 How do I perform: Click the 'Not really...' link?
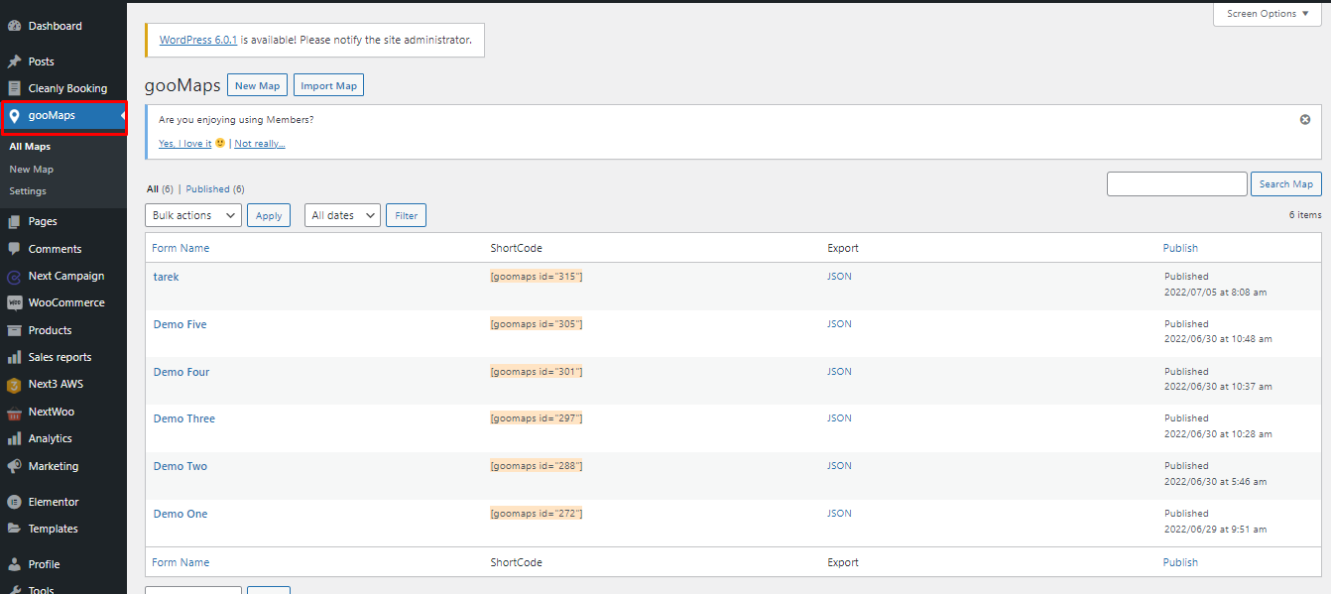pyautogui.click(x=260, y=144)
